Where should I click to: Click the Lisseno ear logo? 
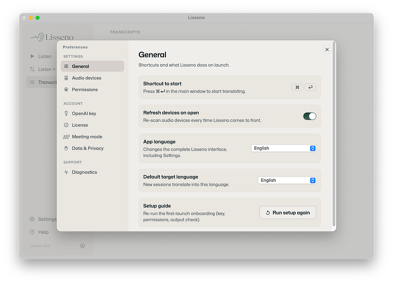tap(38, 37)
